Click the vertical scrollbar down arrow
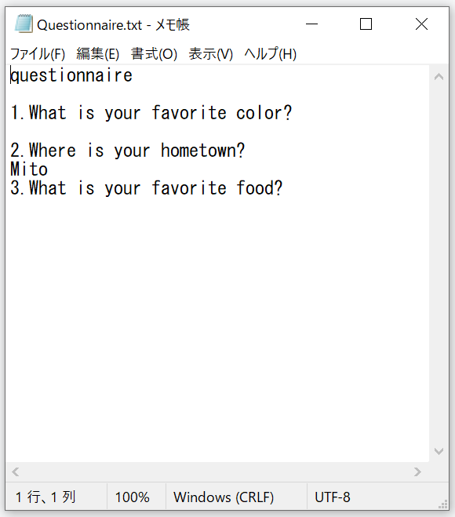This screenshot has height=517, width=455. (x=439, y=451)
